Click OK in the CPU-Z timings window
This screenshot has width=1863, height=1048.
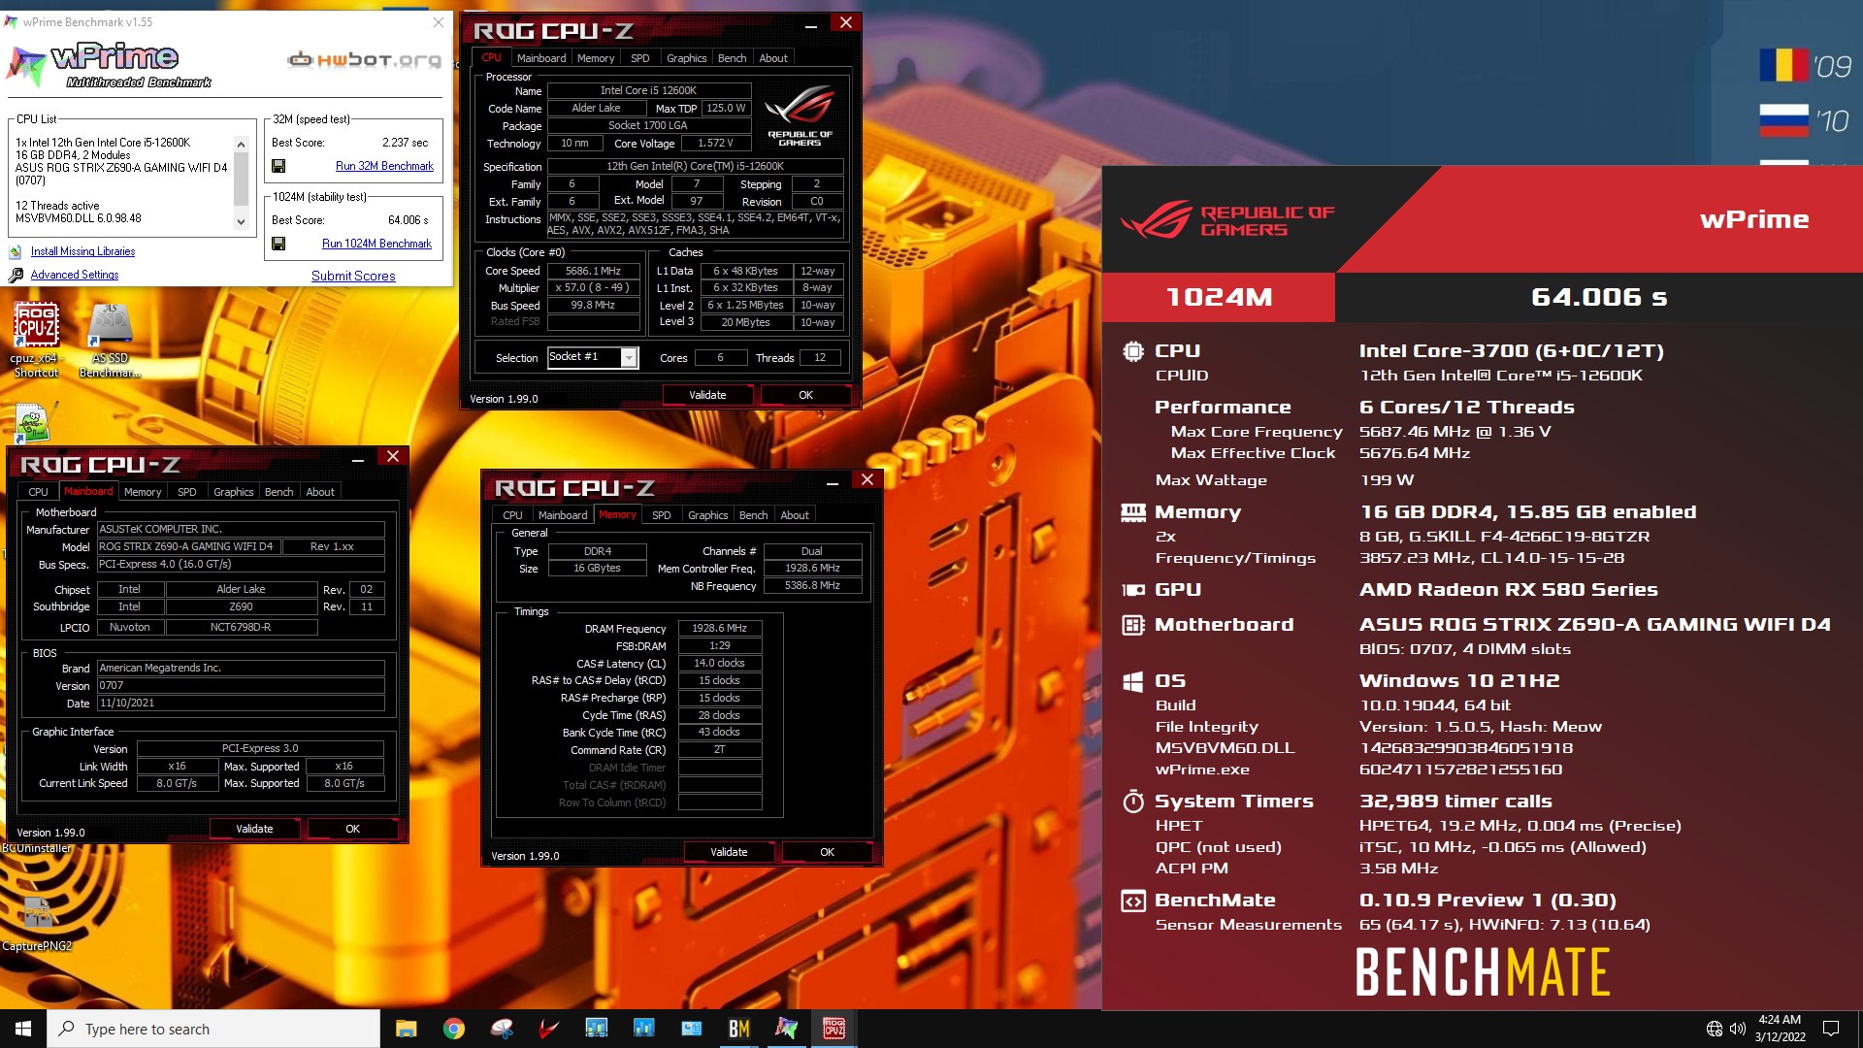click(x=827, y=852)
